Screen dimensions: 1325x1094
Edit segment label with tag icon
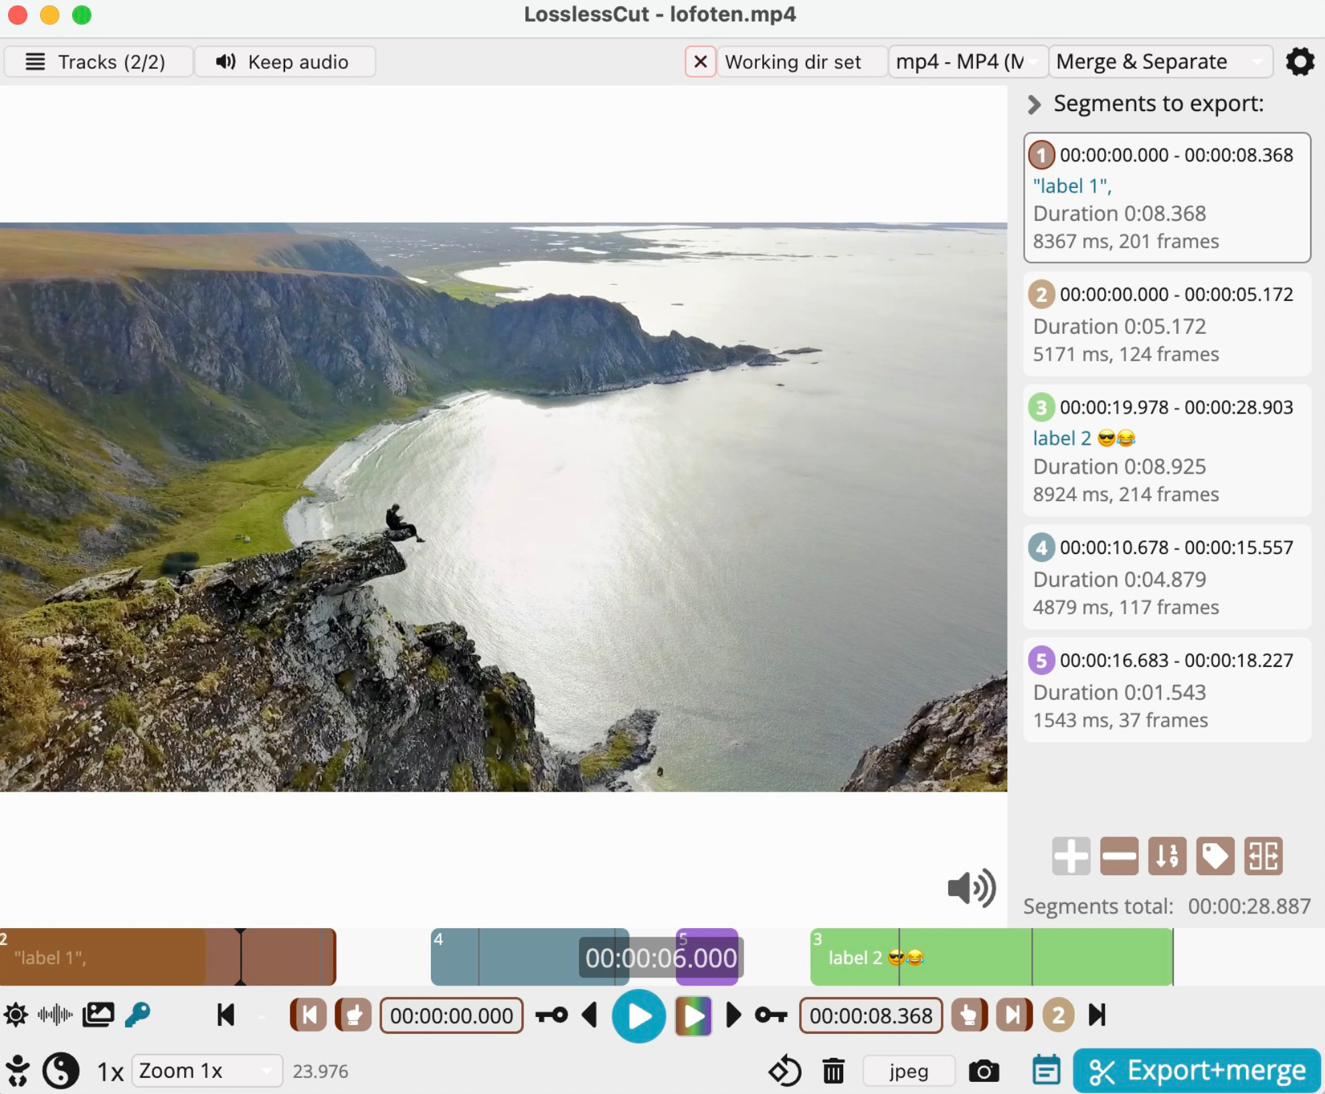1215,856
